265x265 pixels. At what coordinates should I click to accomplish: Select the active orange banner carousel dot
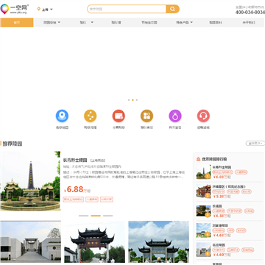point(132,100)
